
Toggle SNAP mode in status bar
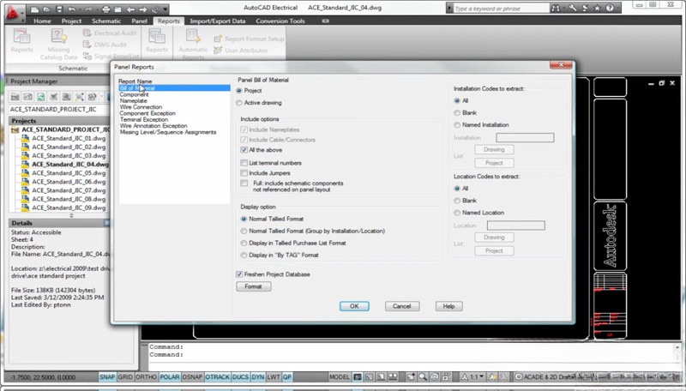tap(107, 377)
